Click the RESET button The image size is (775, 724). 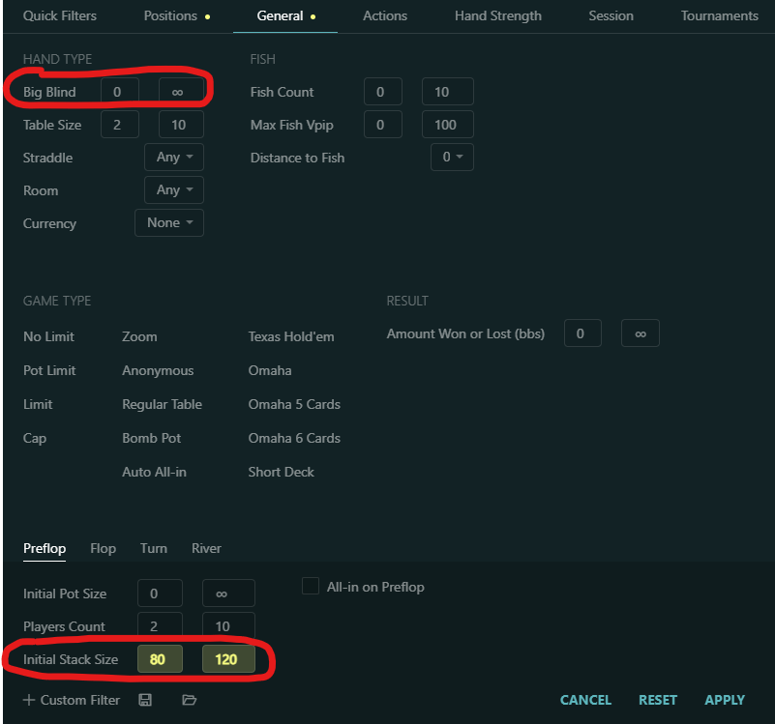[x=658, y=700]
